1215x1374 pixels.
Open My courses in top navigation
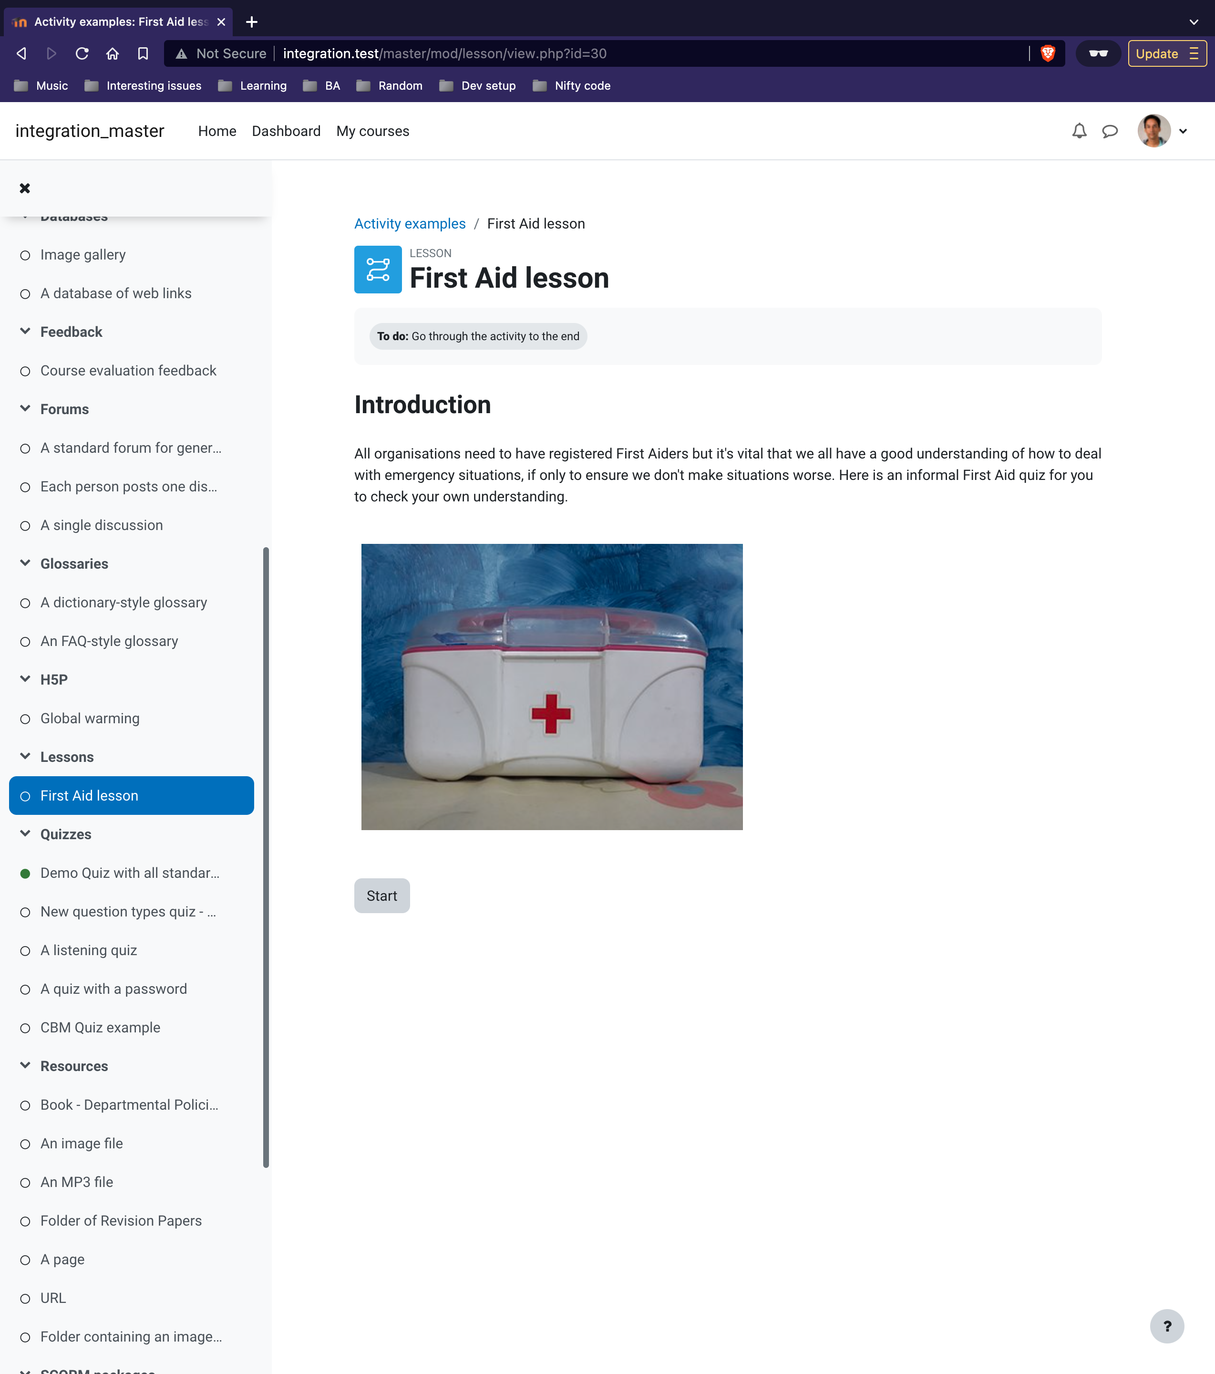point(372,131)
